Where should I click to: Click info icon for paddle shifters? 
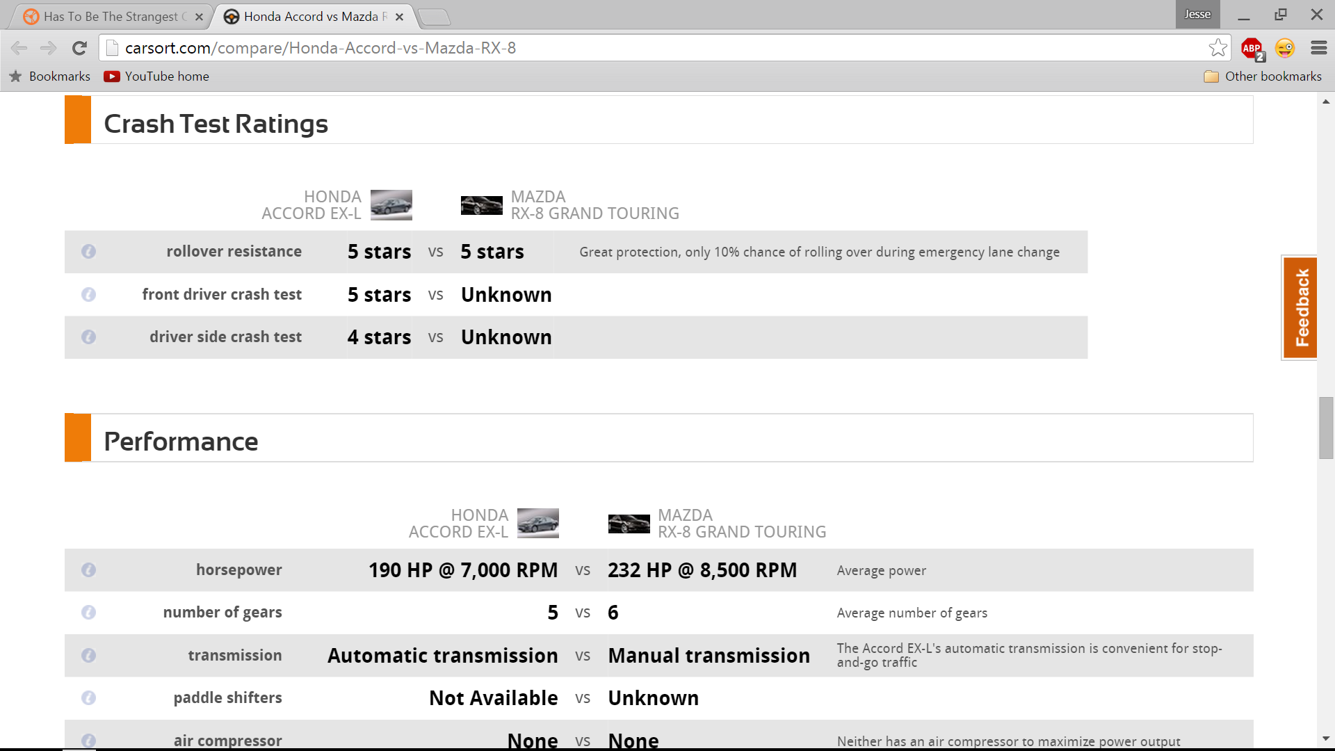tap(88, 698)
